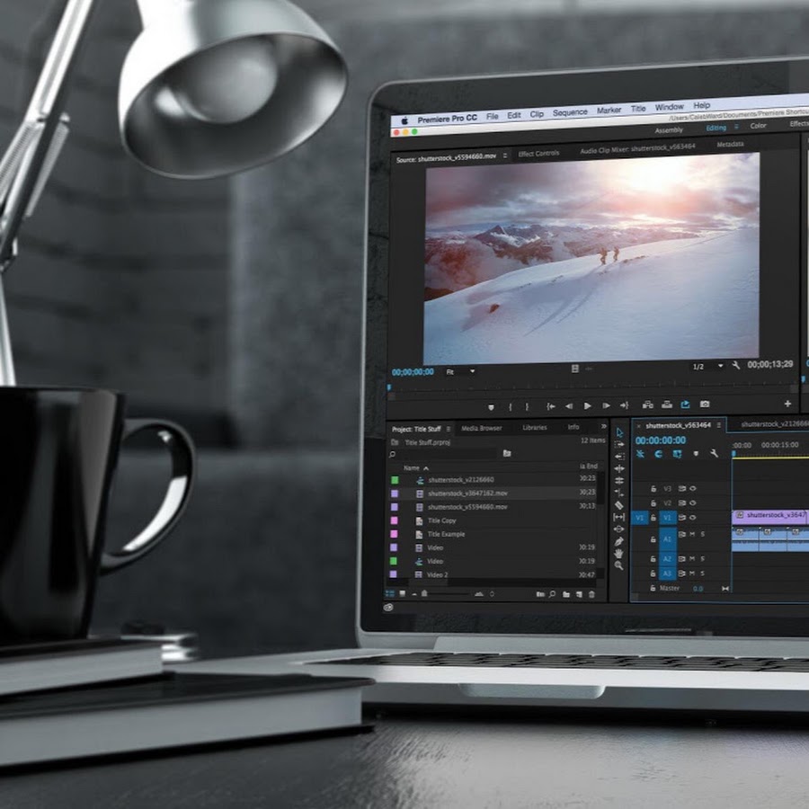Toggle visibility eye for track V3

point(693,488)
